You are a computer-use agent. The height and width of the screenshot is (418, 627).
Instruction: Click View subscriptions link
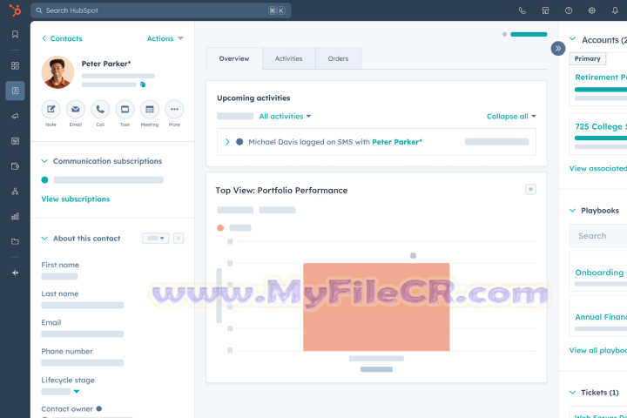pos(76,199)
